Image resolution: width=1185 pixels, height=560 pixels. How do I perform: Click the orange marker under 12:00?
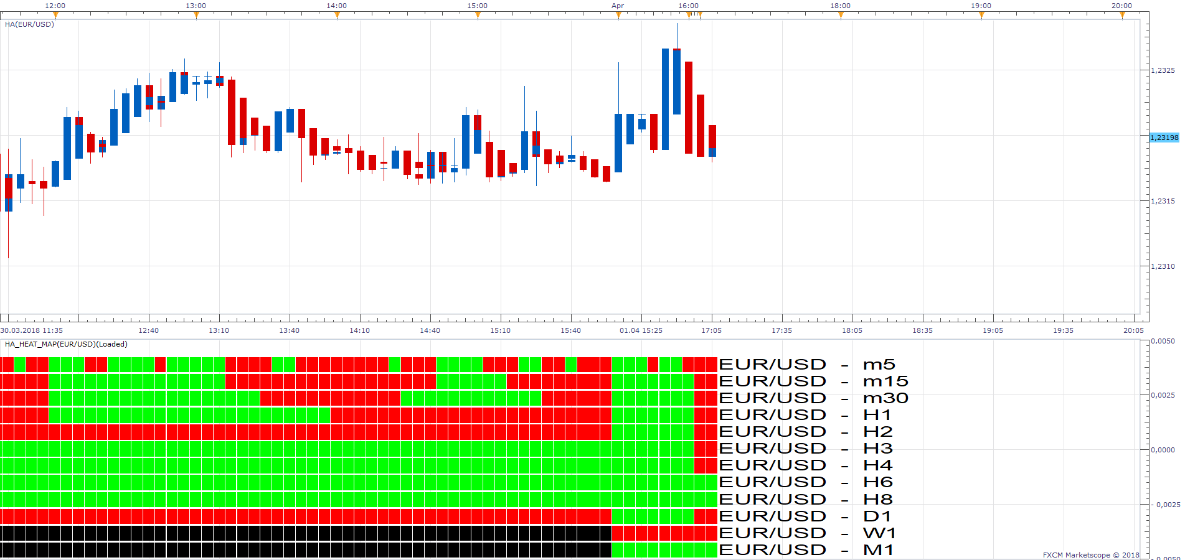(55, 16)
